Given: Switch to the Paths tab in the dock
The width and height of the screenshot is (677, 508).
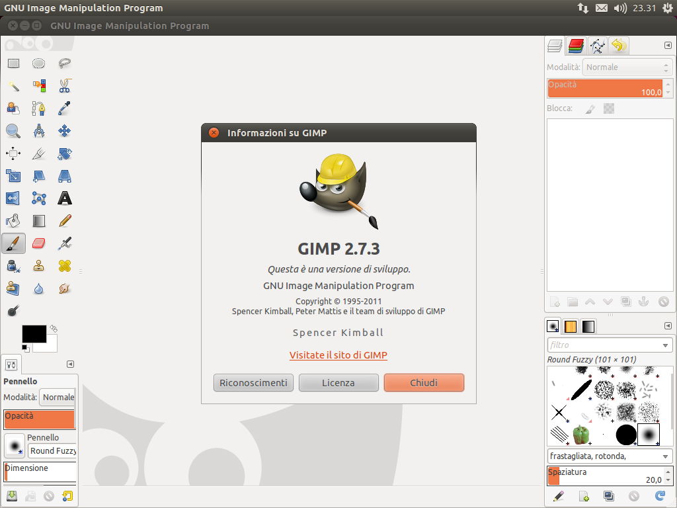Looking at the screenshot, I should [598, 46].
